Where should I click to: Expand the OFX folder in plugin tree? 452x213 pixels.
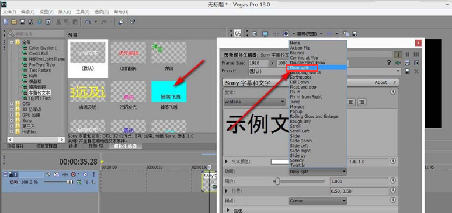click(12, 104)
